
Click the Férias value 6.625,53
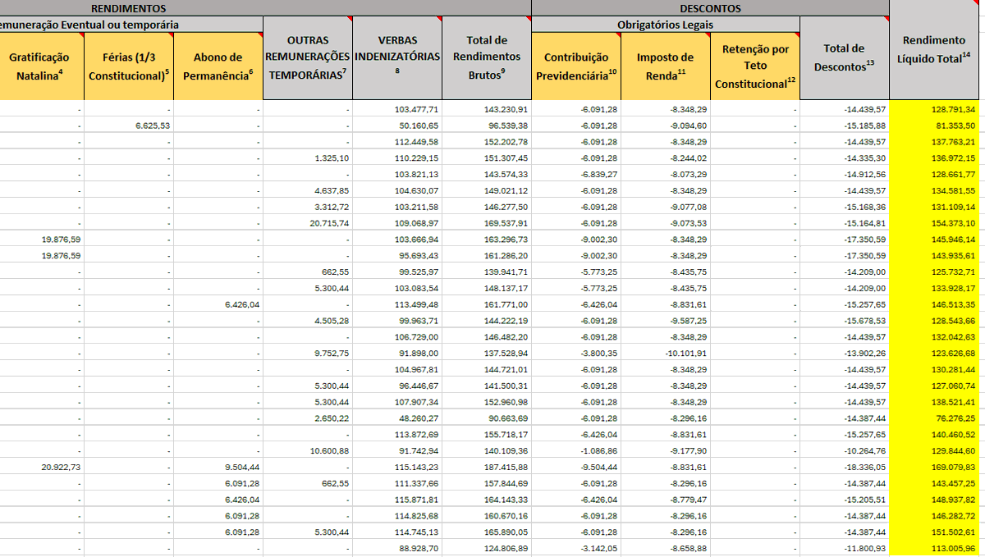click(129, 126)
